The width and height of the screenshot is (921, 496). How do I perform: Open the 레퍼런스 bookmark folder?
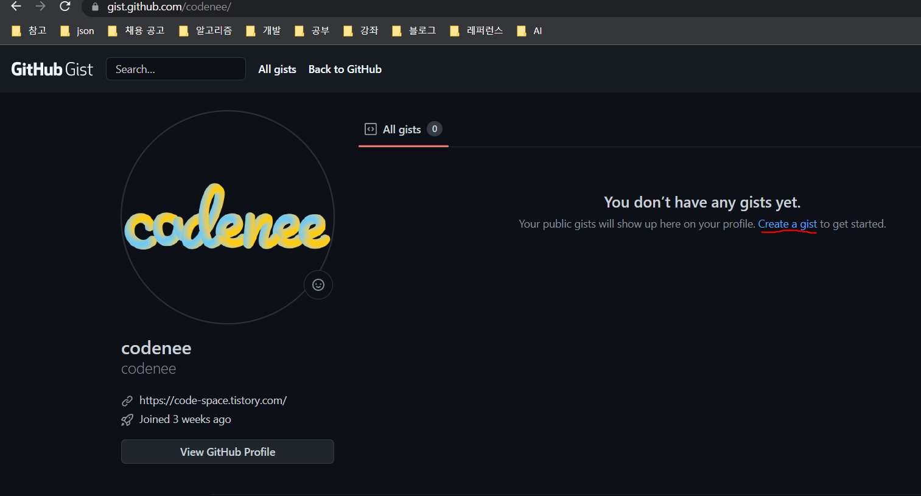click(x=477, y=31)
